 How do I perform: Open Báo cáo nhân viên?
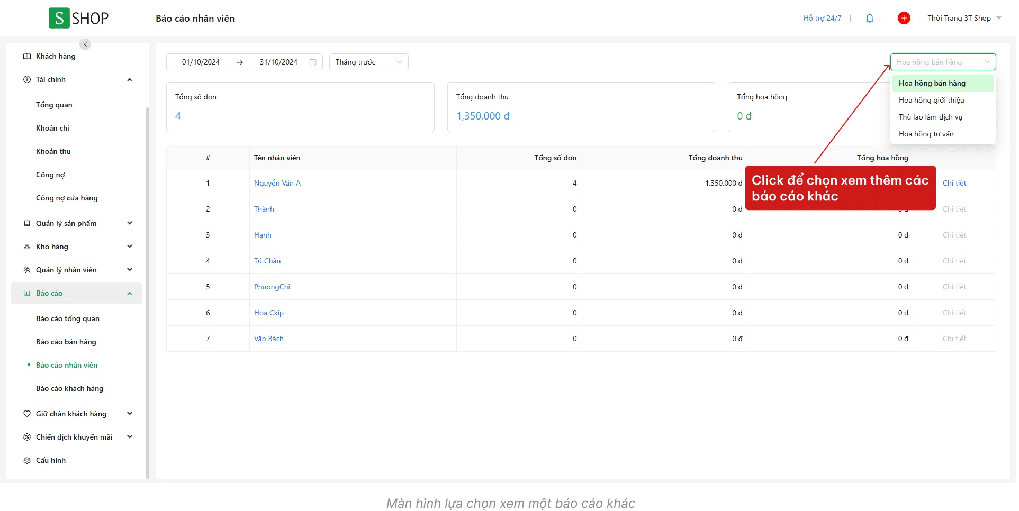(x=67, y=365)
